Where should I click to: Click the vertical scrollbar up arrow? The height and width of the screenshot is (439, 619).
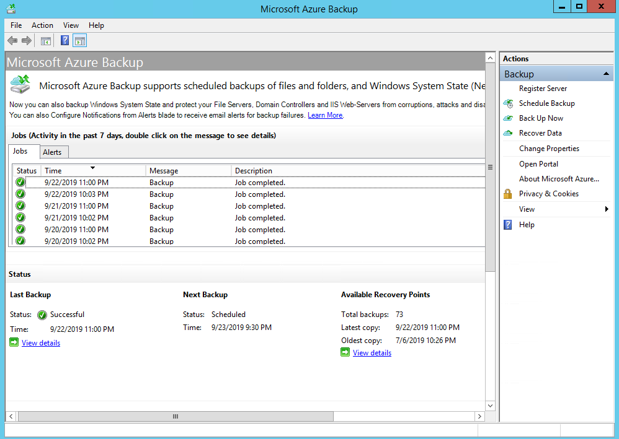(490, 58)
